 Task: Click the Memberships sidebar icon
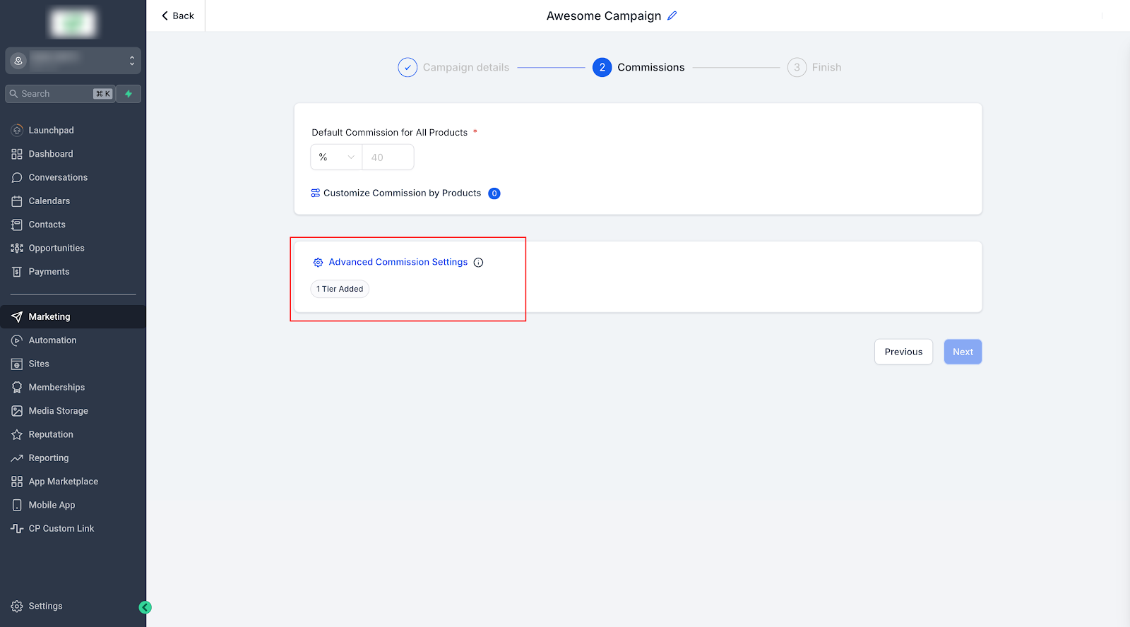click(x=17, y=388)
